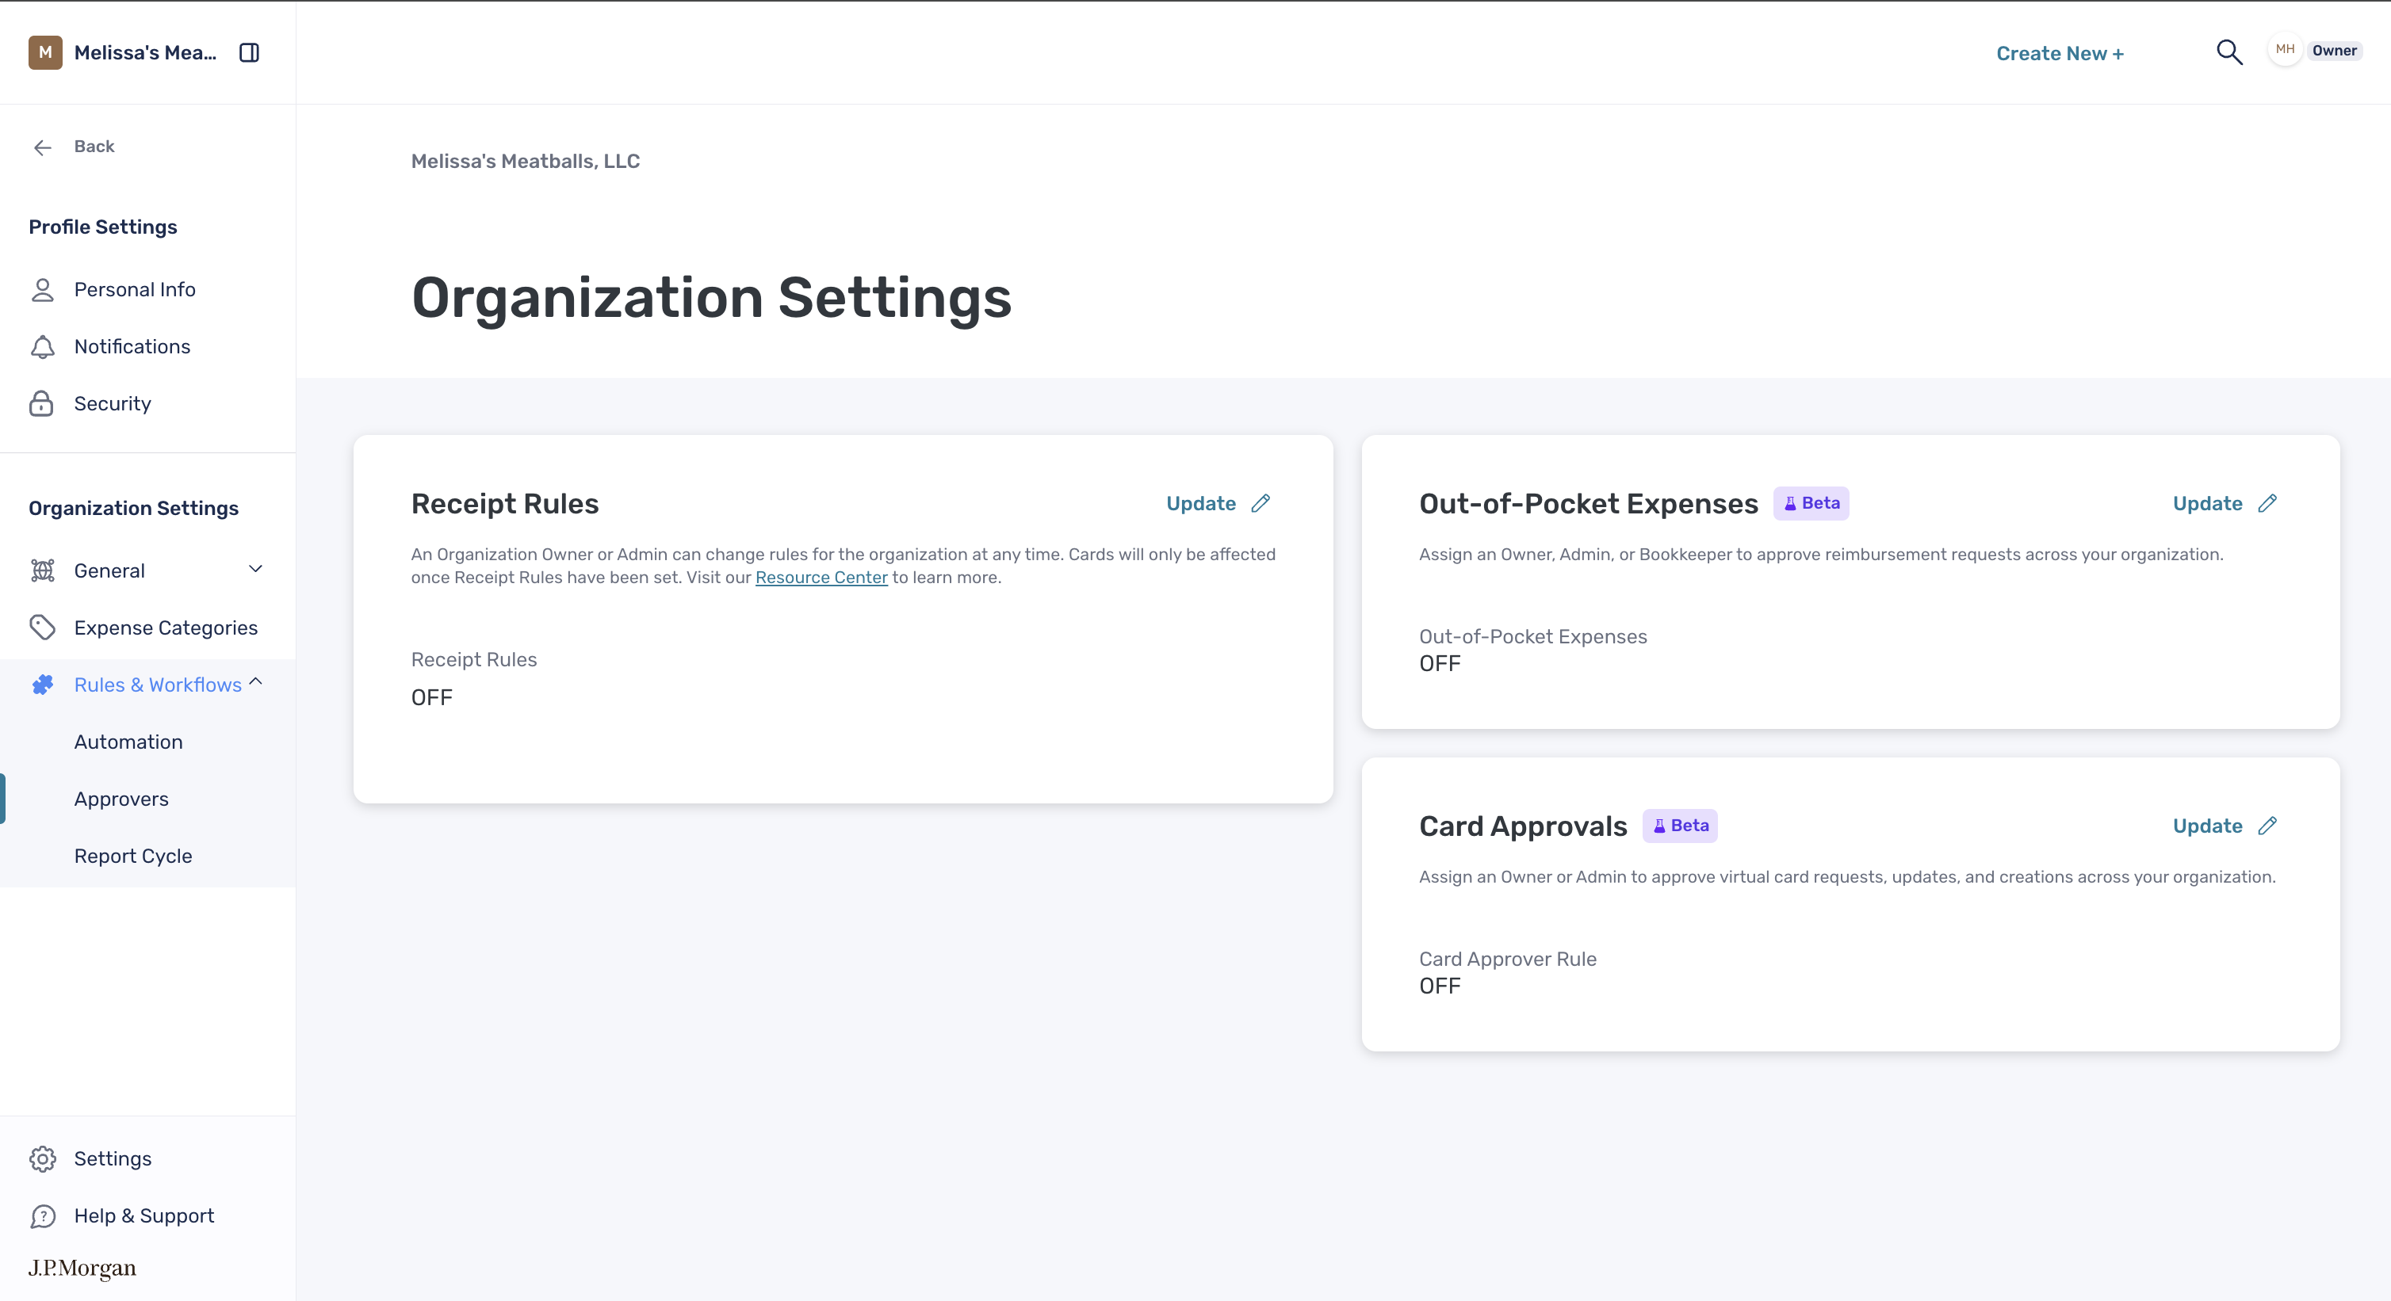Open Settings in bottom sidebar
Screen dimensions: 2391x1301
[113, 1159]
